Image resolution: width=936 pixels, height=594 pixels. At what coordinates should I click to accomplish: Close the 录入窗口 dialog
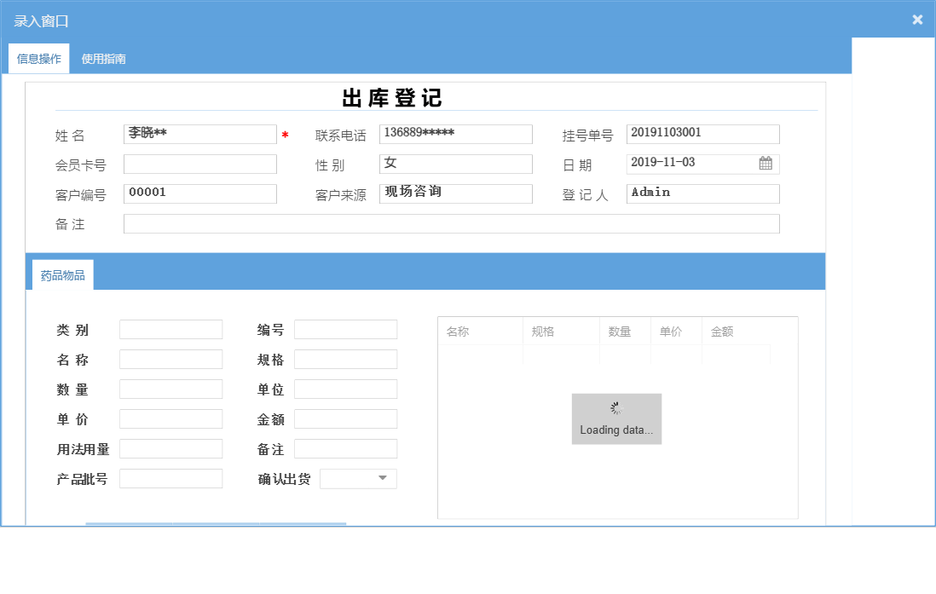tap(917, 19)
